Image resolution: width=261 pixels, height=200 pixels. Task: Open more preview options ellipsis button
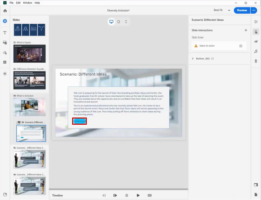(254, 10)
